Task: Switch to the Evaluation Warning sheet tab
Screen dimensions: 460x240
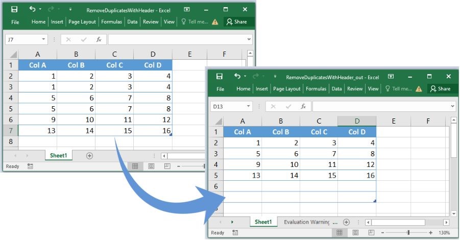Action: pyautogui.click(x=310, y=222)
